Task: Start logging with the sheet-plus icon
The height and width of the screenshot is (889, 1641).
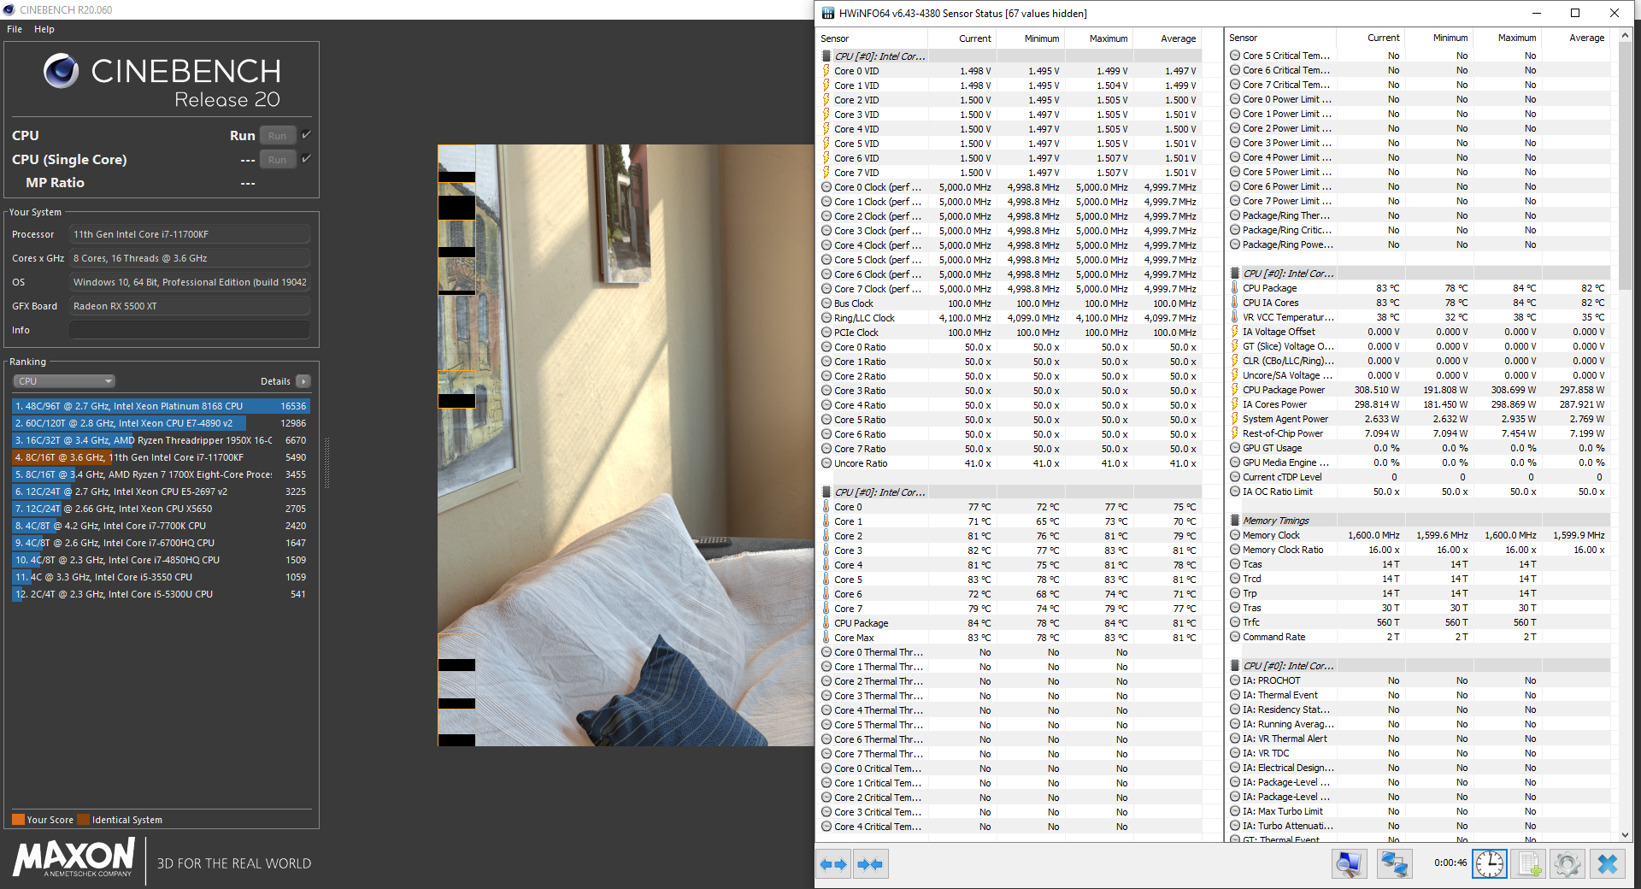Action: click(x=1529, y=864)
